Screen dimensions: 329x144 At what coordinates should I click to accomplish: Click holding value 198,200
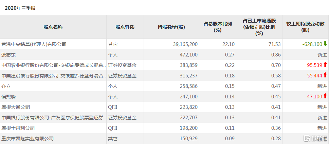click(x=189, y=128)
